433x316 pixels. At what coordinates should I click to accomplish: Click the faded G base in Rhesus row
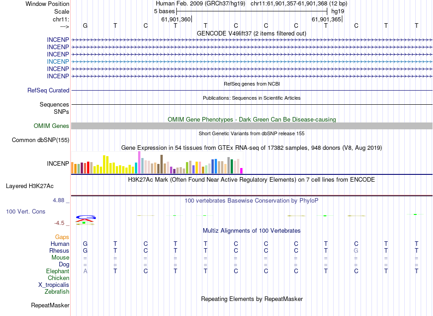(x=356, y=250)
